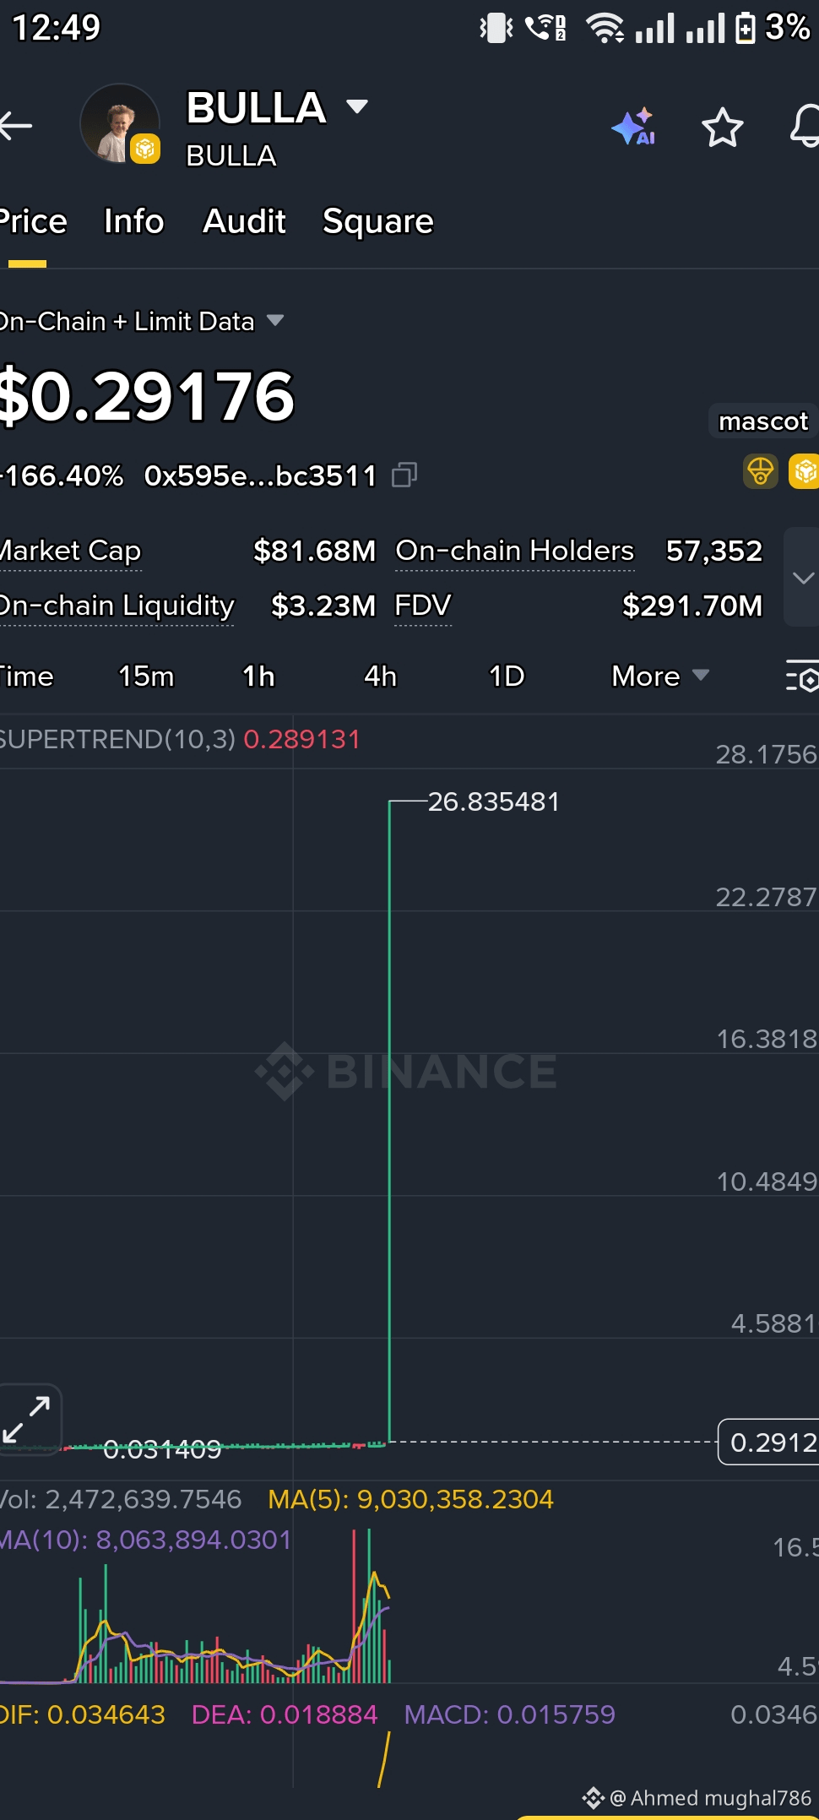Switch to the Info tab
This screenshot has height=1820, width=819.
tap(133, 221)
